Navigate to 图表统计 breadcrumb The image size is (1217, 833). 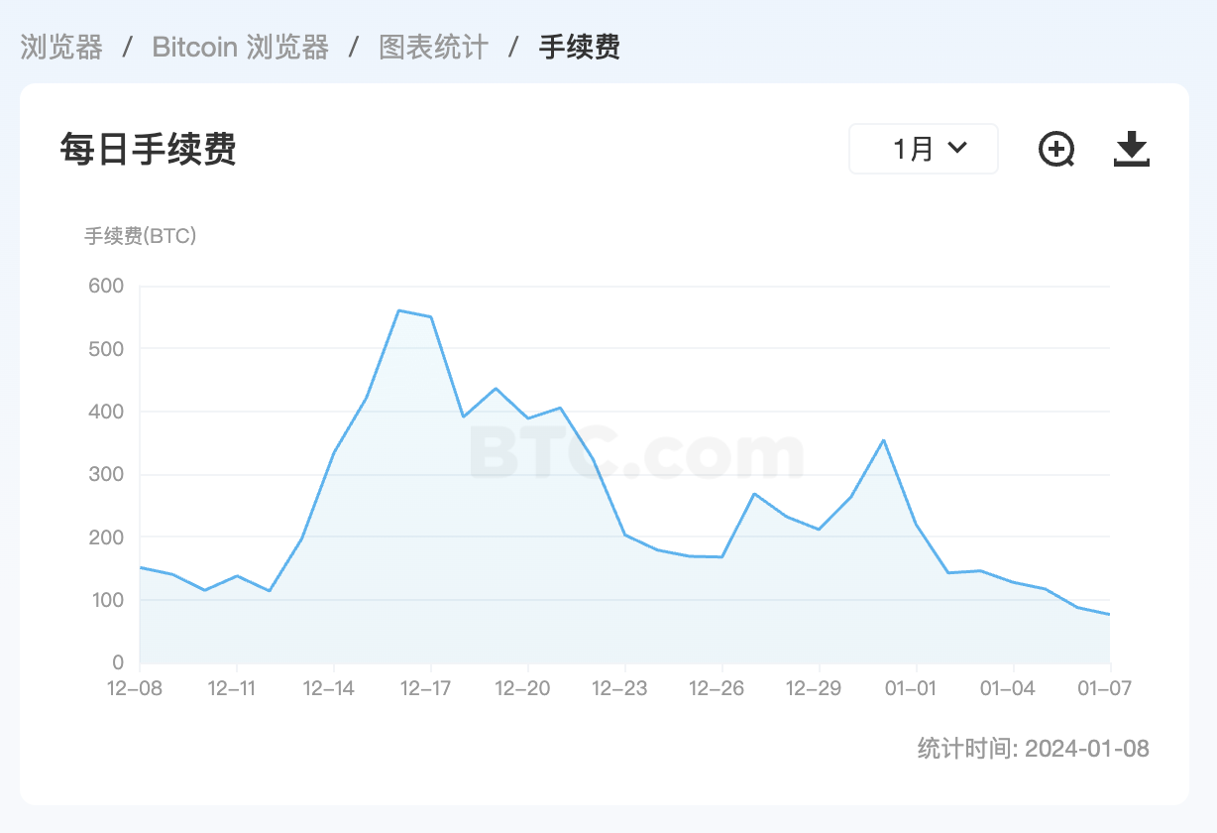(x=434, y=47)
